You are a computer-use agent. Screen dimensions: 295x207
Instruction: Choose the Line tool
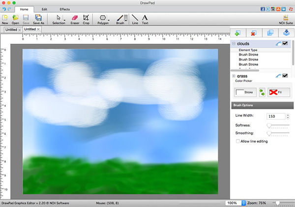click(135, 19)
